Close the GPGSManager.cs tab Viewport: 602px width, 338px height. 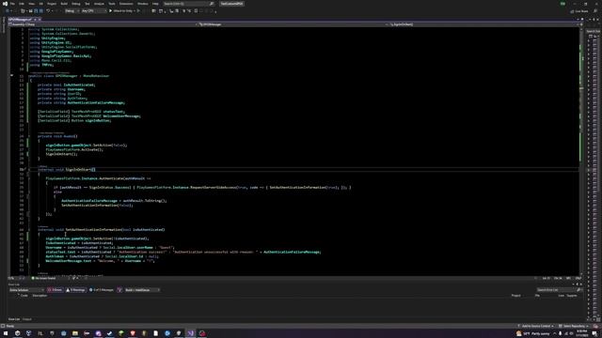(x=40, y=19)
